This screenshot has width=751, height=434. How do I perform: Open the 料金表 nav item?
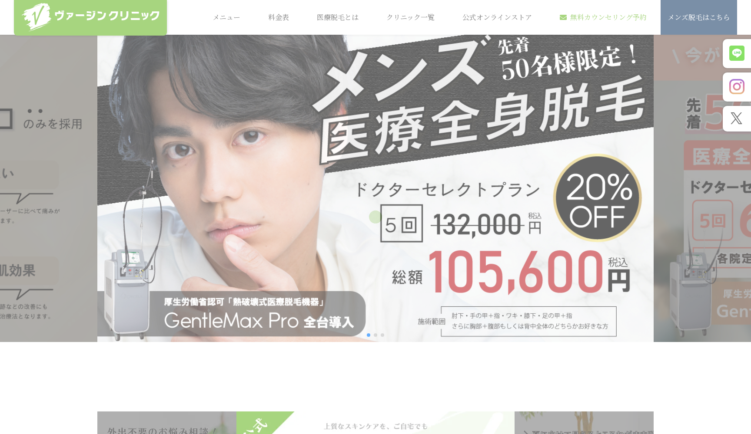click(x=279, y=17)
